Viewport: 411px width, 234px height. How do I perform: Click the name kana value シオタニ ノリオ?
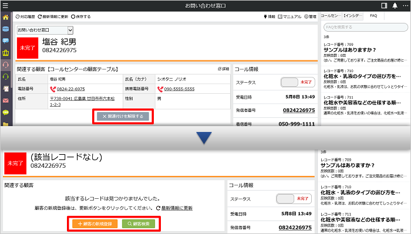[x=171, y=79]
